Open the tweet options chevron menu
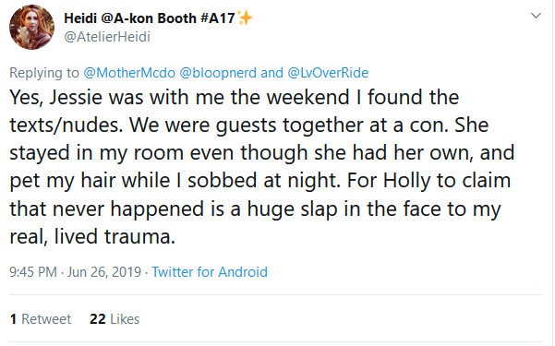 tap(536, 16)
